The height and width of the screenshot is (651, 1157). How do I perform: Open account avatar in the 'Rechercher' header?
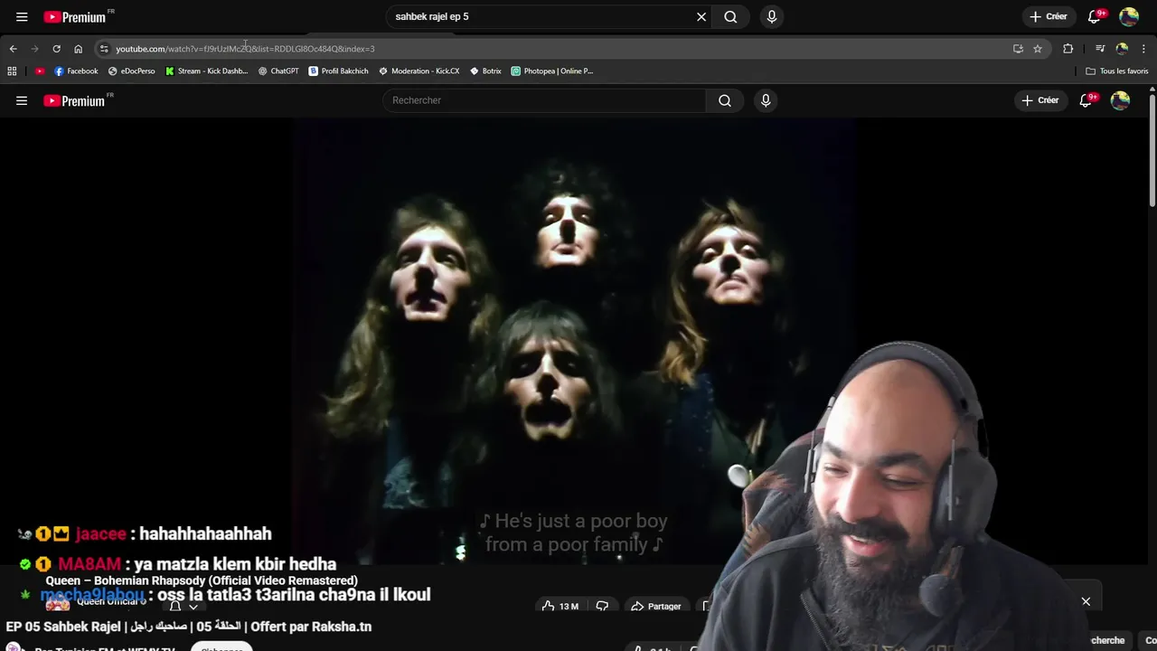(1120, 100)
